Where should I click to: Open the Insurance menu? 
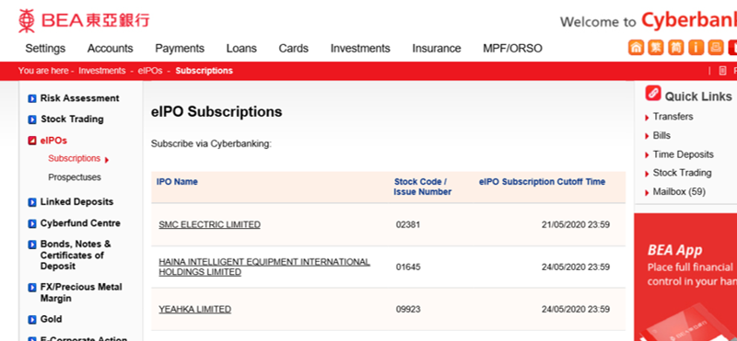click(x=436, y=49)
